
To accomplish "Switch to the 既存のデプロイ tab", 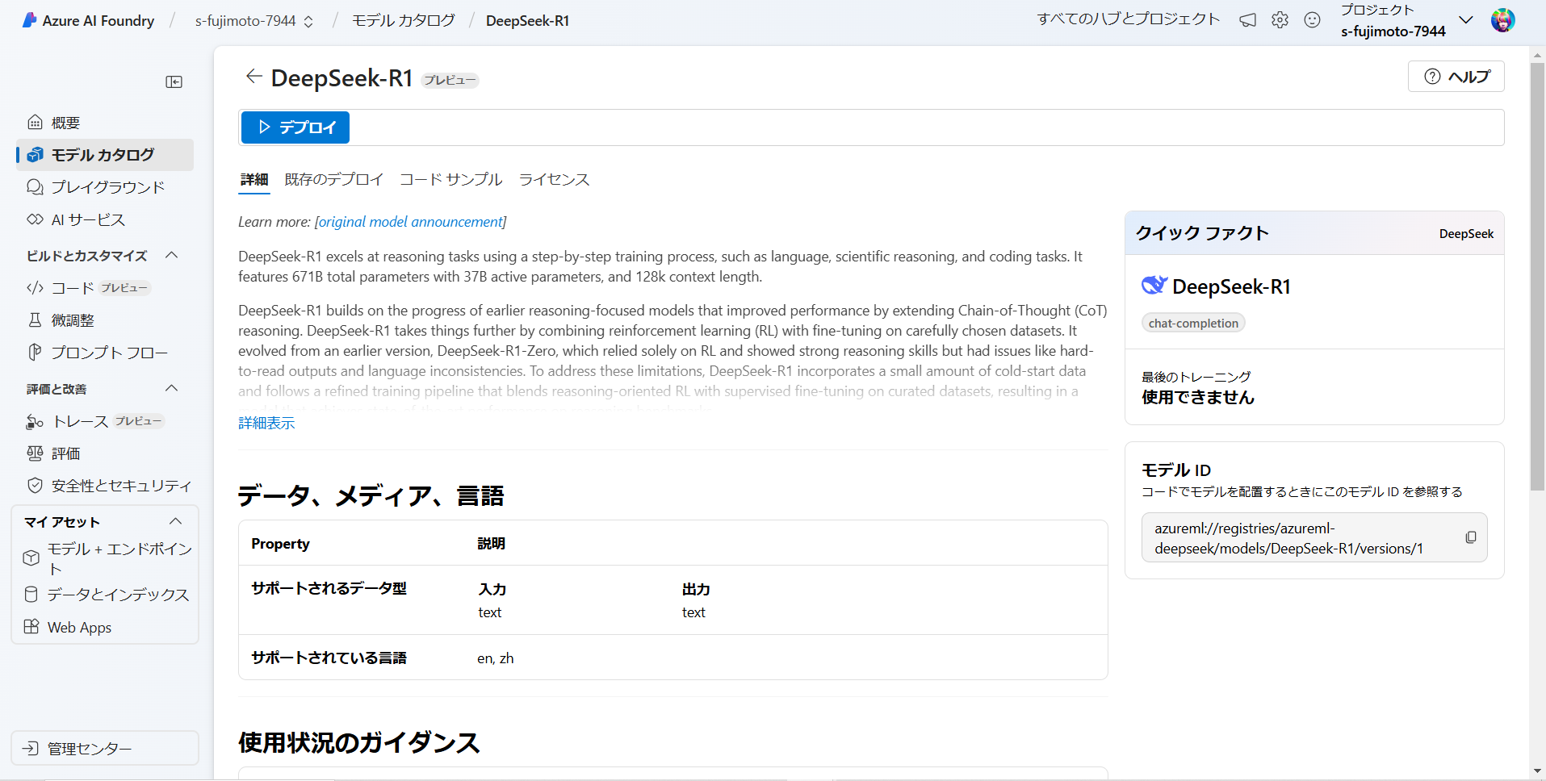I will click(x=333, y=179).
